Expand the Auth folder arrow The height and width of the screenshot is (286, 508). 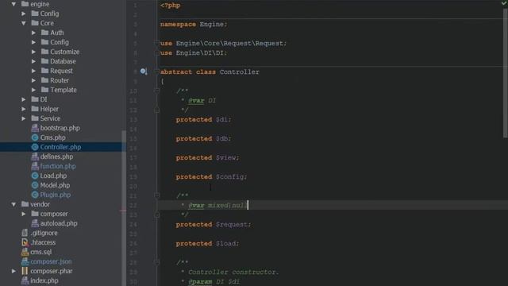click(x=33, y=33)
